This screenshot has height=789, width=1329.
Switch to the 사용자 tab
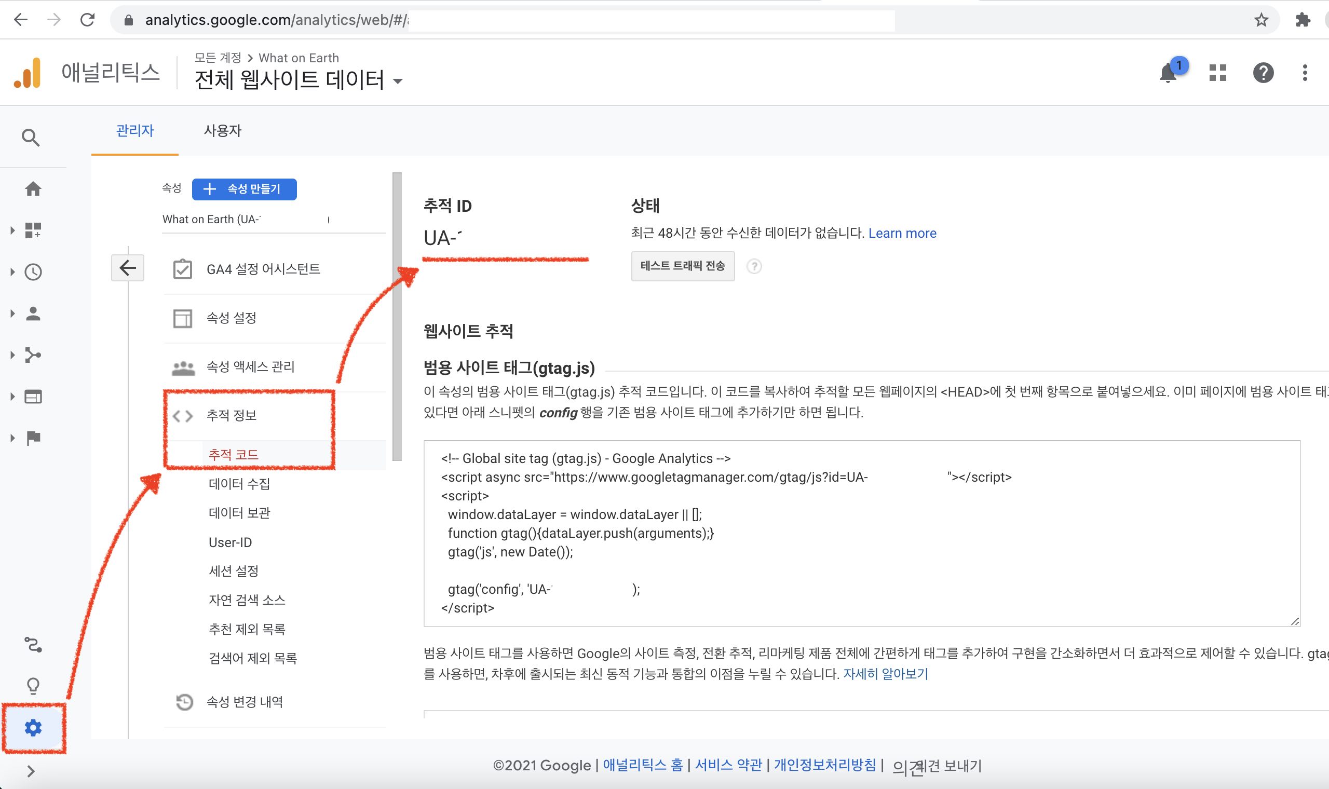223,131
